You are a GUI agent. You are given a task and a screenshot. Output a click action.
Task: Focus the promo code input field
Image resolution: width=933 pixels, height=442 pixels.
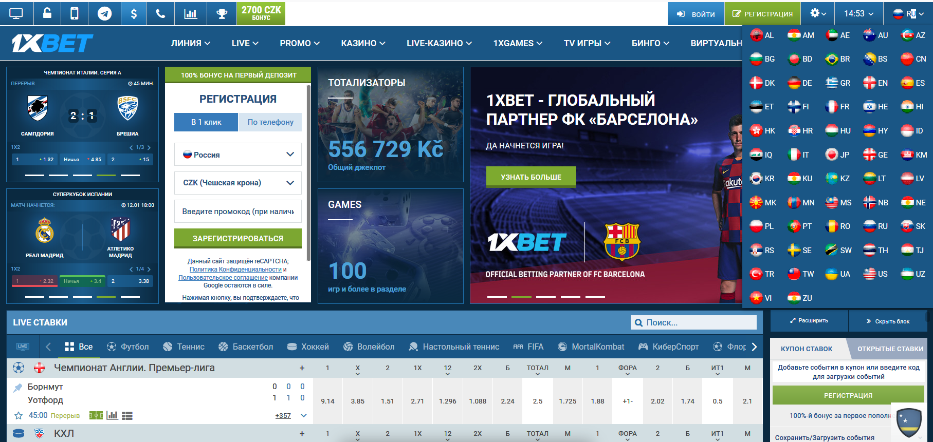(x=238, y=211)
